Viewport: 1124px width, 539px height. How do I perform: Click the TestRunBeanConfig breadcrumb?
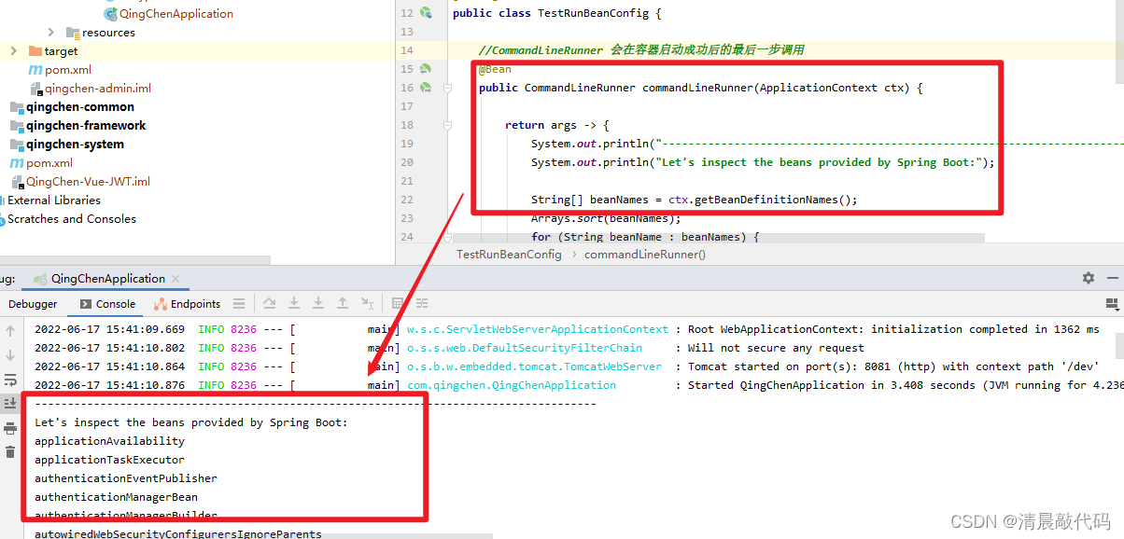tap(509, 254)
